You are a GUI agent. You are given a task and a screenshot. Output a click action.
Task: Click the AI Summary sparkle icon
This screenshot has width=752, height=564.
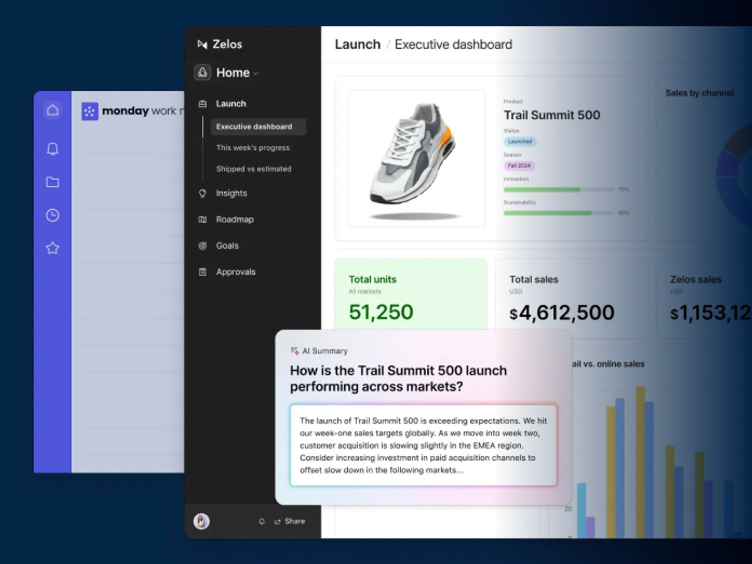pos(295,351)
